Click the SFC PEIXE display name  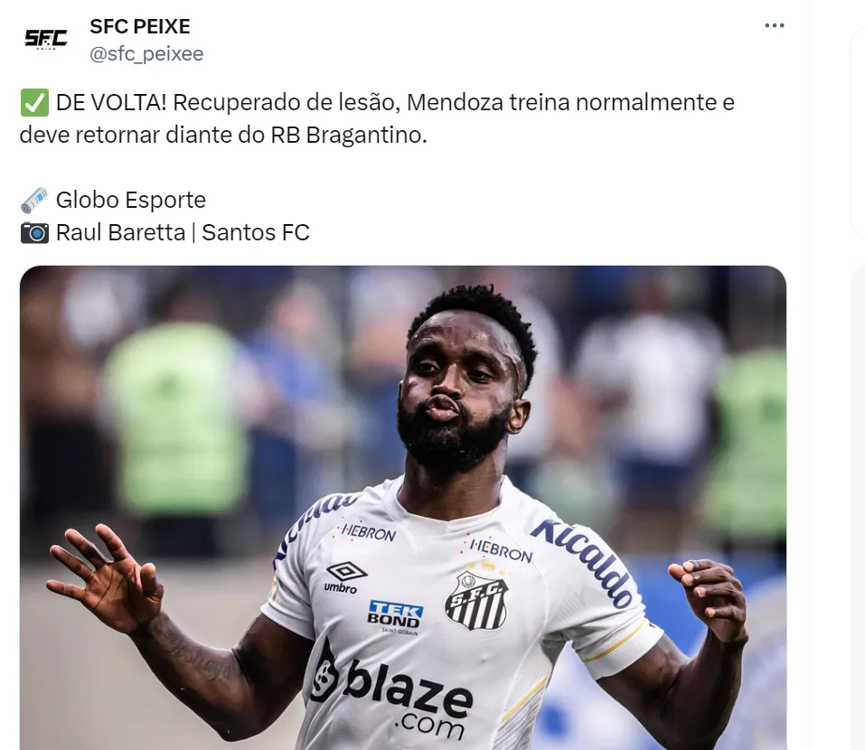140,26
